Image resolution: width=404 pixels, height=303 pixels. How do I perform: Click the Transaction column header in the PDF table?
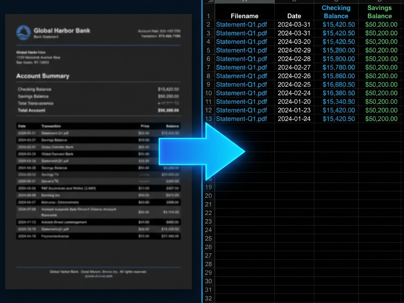click(51, 126)
